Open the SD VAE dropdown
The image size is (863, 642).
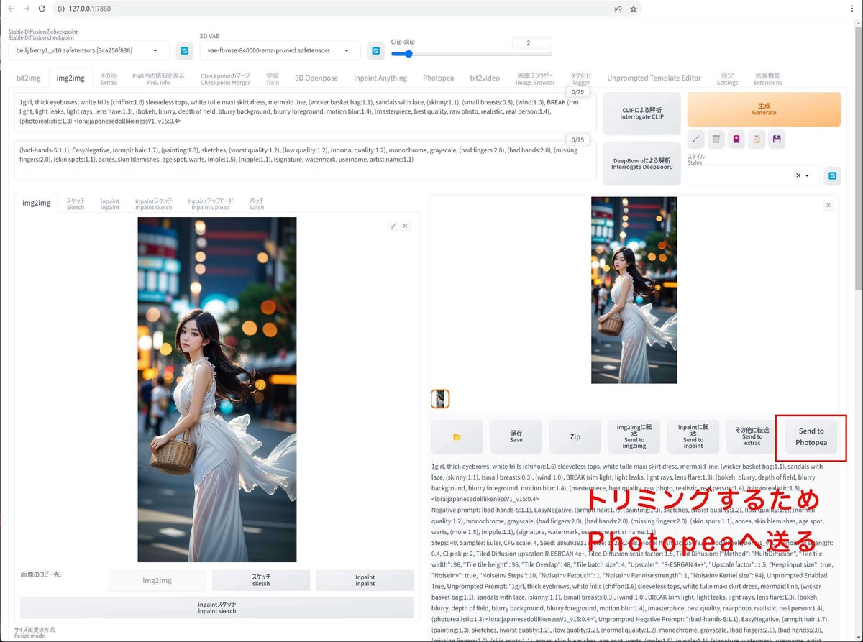tap(280, 50)
